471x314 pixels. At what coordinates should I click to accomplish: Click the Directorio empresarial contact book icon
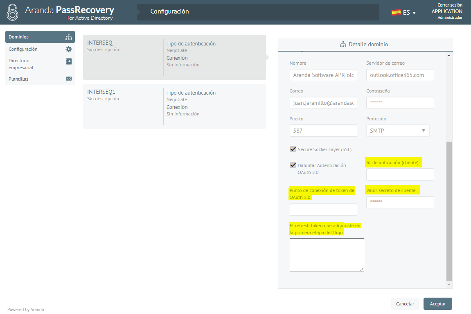pyautogui.click(x=69, y=61)
